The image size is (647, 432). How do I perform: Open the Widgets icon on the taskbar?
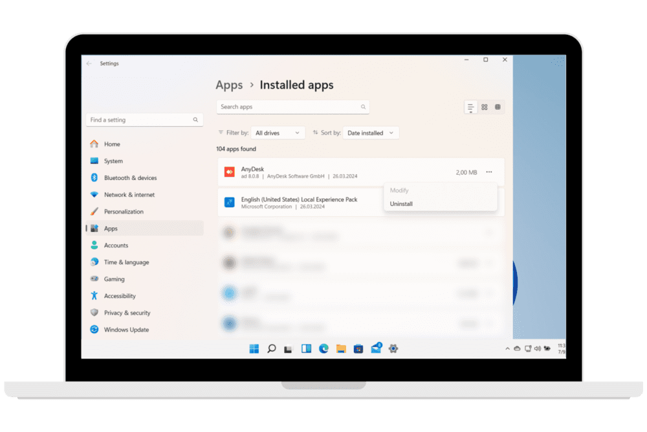coord(306,349)
